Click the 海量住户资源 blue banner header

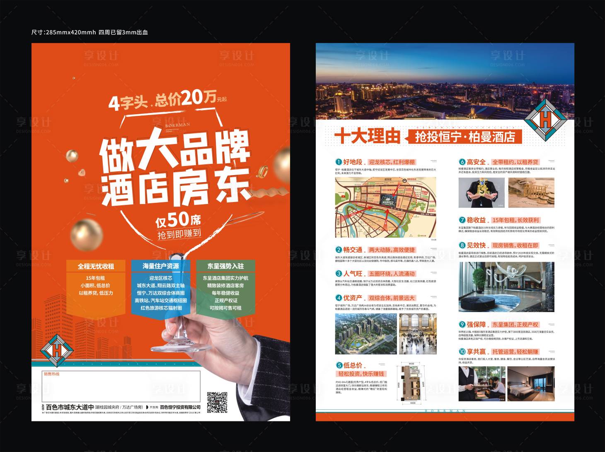pos(161,266)
